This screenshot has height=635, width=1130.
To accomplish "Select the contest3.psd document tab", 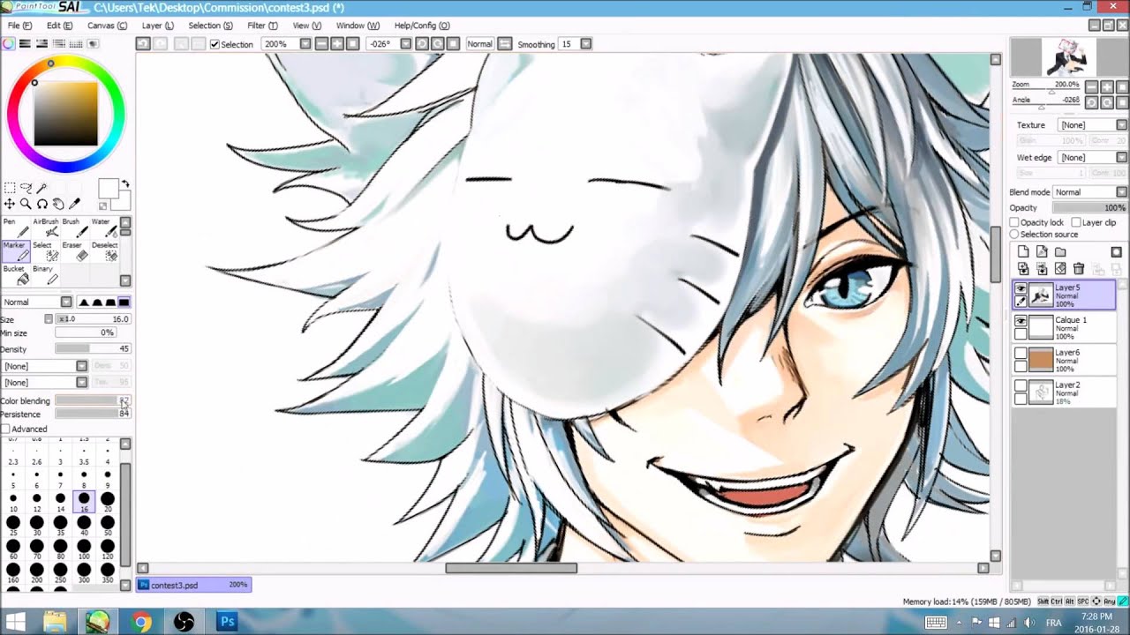I will point(194,585).
